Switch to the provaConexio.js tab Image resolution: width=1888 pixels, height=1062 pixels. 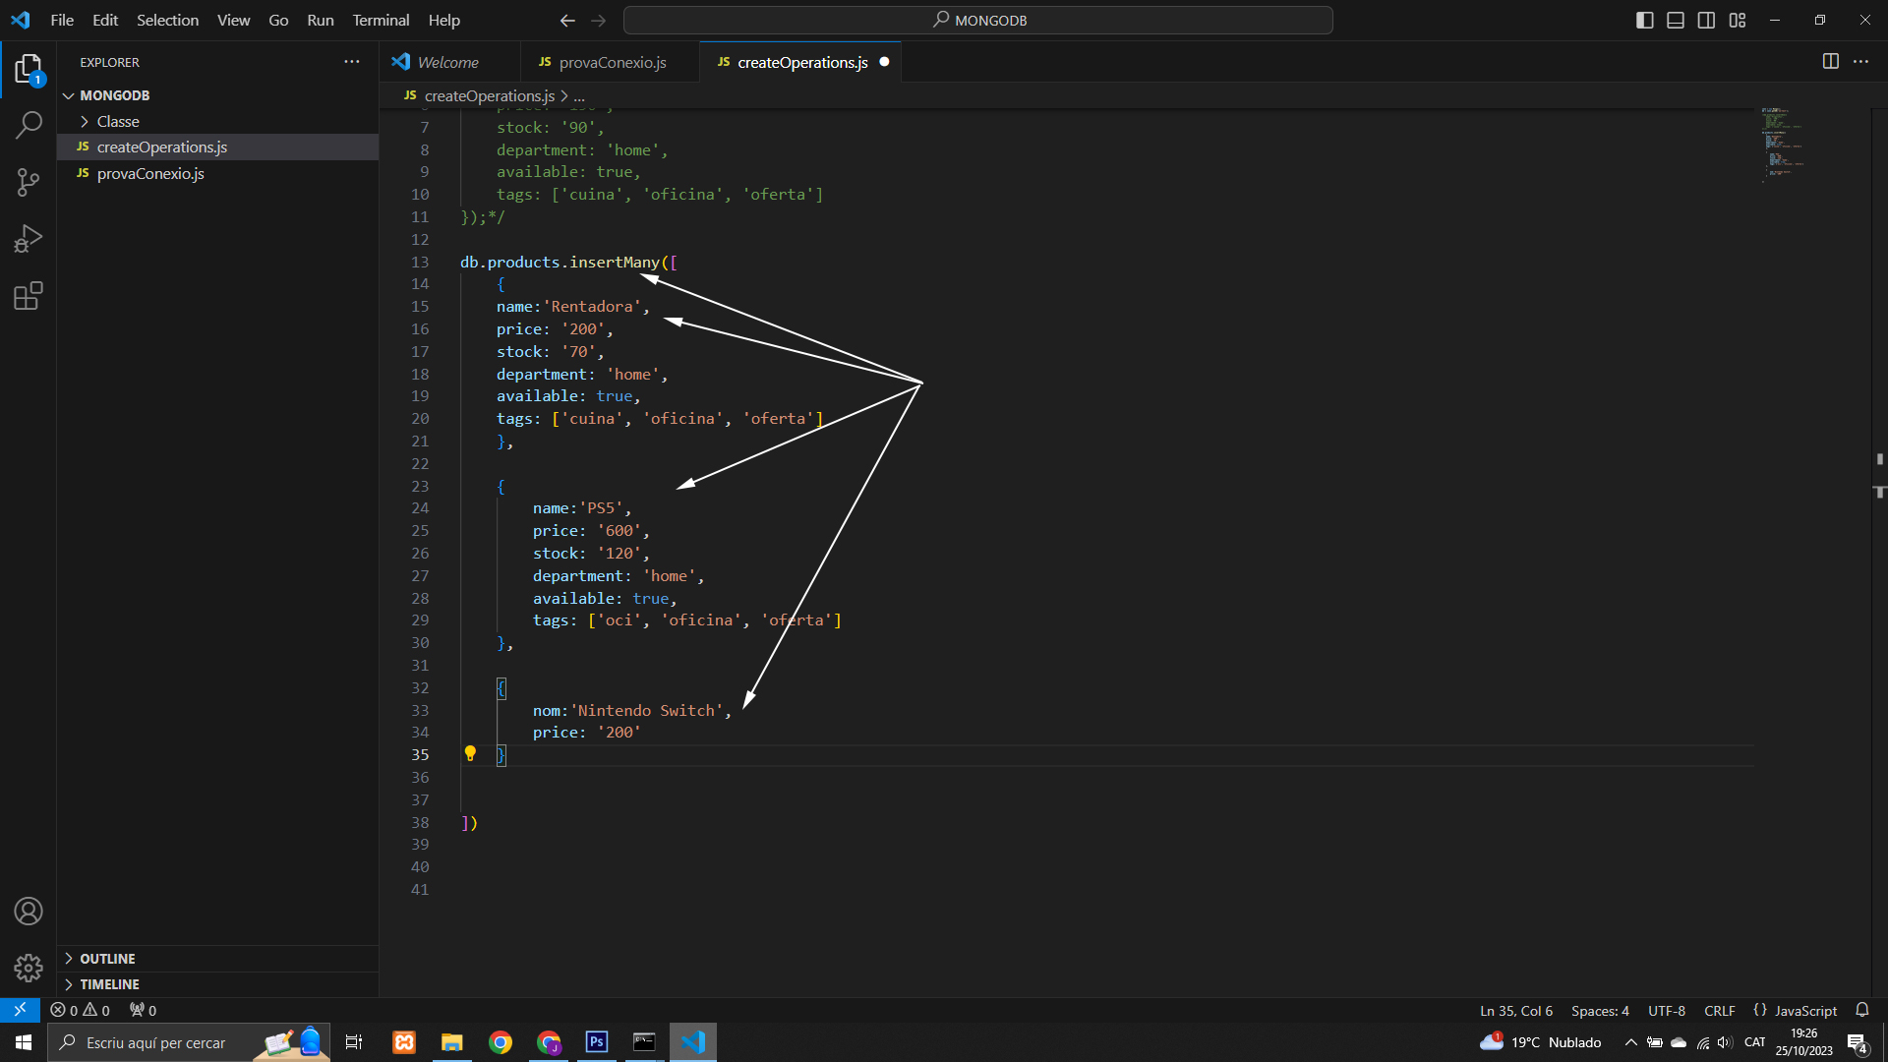(602, 62)
